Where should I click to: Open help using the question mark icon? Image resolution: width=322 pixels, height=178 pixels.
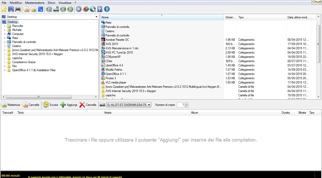[100, 9]
